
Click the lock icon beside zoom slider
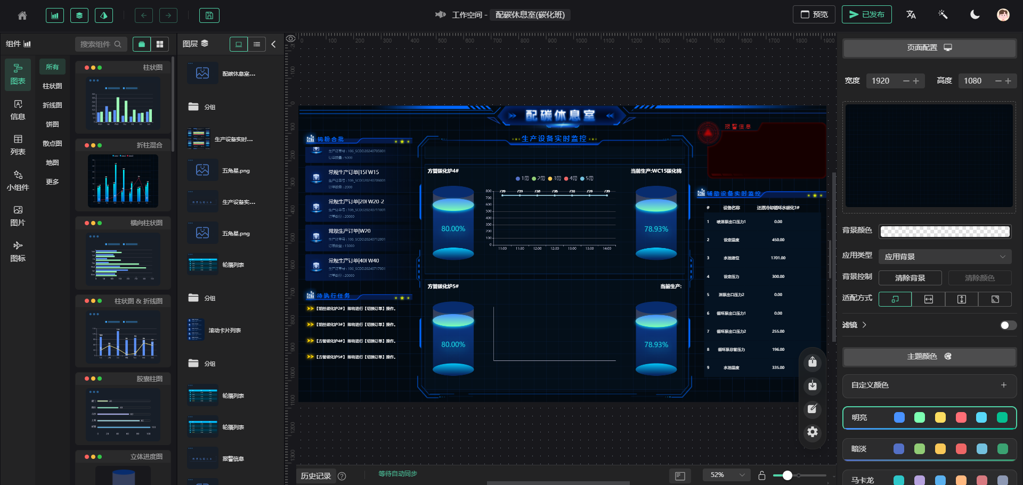[x=762, y=475]
